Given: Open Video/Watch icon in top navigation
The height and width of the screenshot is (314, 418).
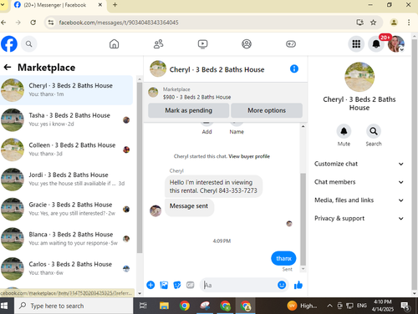Looking at the screenshot, I should tap(202, 44).
